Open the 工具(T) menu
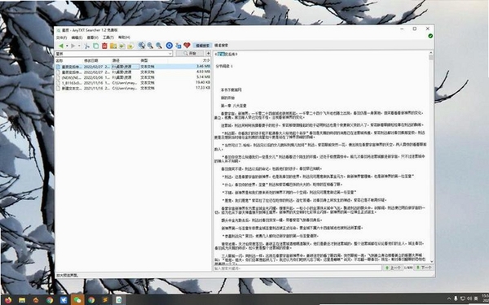Viewport: 489px width, 305px height. click(x=108, y=37)
